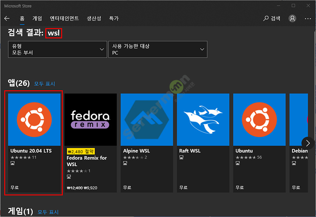Open the Ubuntu app tile icon with 56 ratings
Viewport: 316px width, 217px height.
[259, 119]
